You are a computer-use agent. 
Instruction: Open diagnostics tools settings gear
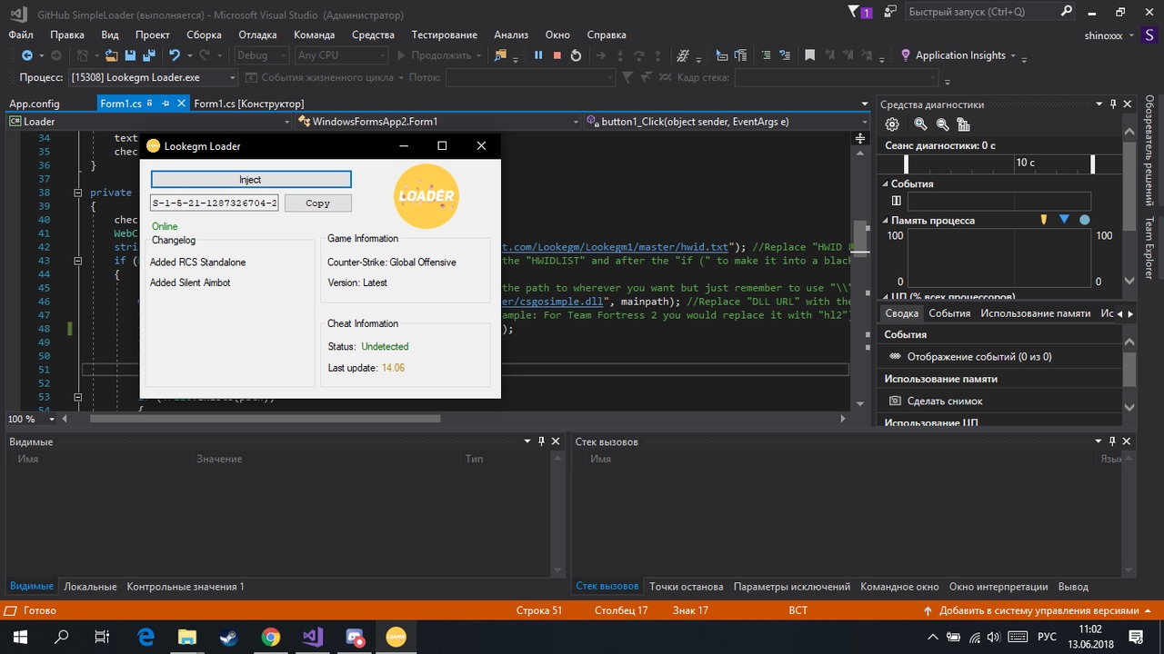892,124
